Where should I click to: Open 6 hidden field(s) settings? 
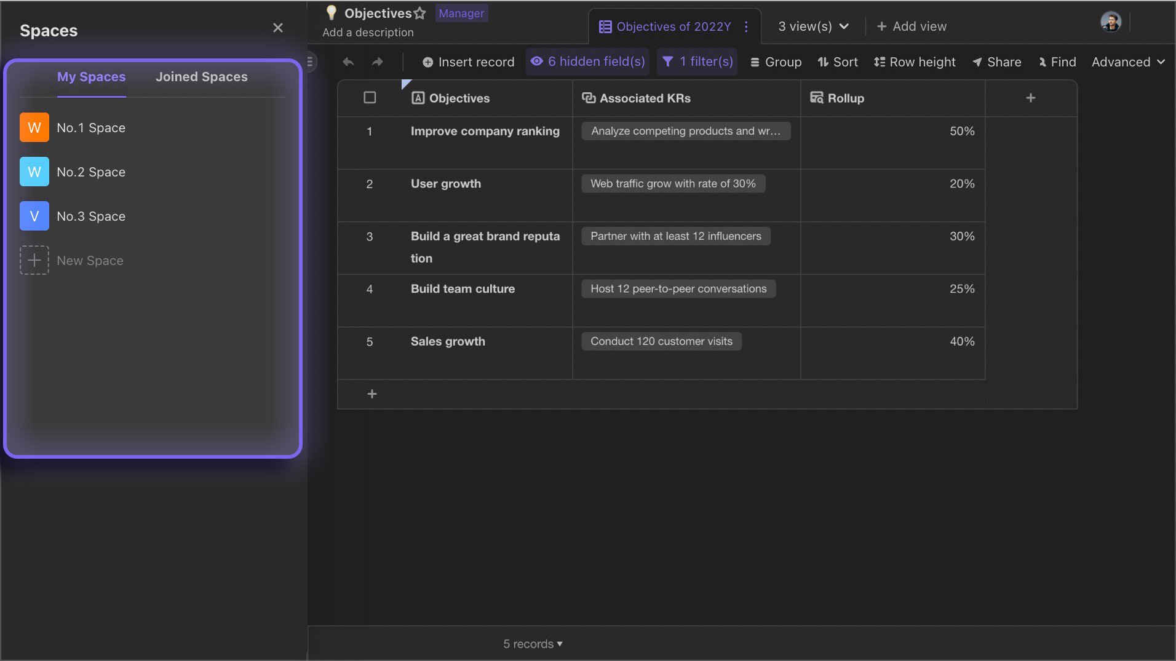(587, 61)
